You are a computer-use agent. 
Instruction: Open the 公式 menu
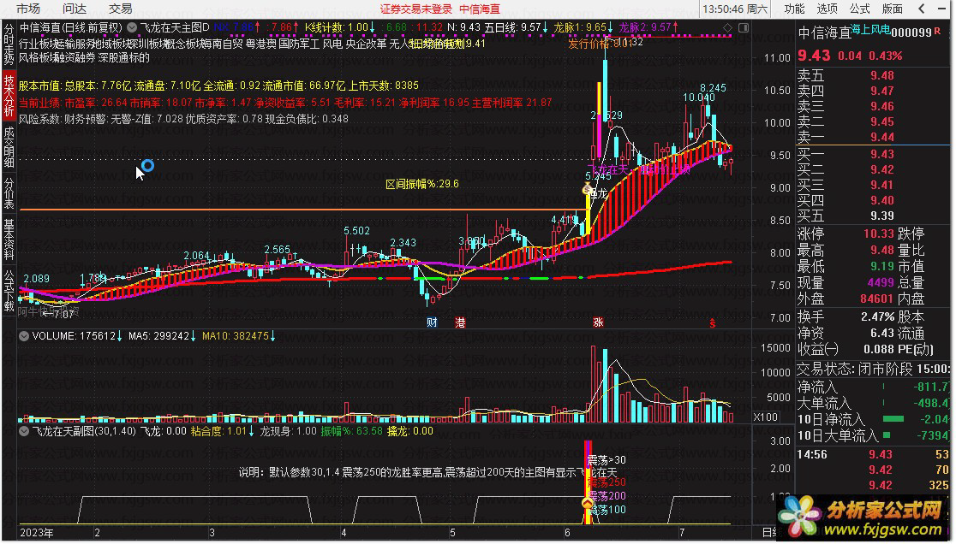pos(860,9)
